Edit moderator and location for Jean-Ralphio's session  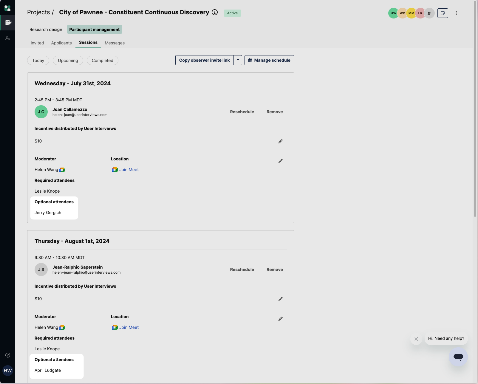click(281, 319)
